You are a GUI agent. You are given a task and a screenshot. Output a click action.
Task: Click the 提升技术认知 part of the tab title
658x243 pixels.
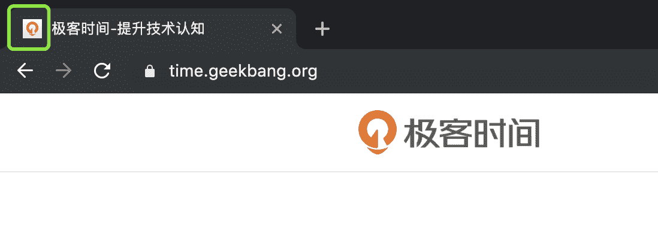pos(161,29)
